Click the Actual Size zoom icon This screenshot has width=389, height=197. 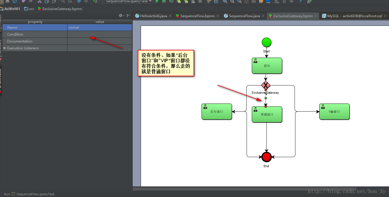pos(239,1)
